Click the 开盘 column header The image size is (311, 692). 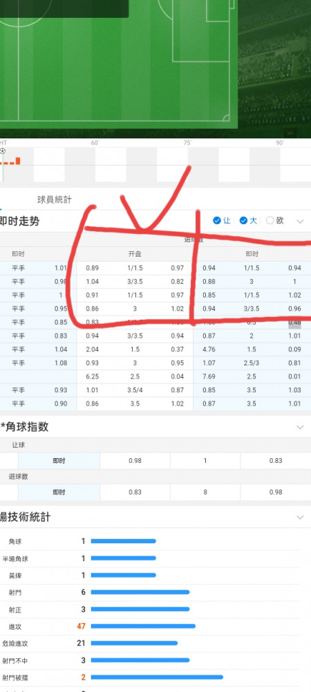[x=135, y=254]
